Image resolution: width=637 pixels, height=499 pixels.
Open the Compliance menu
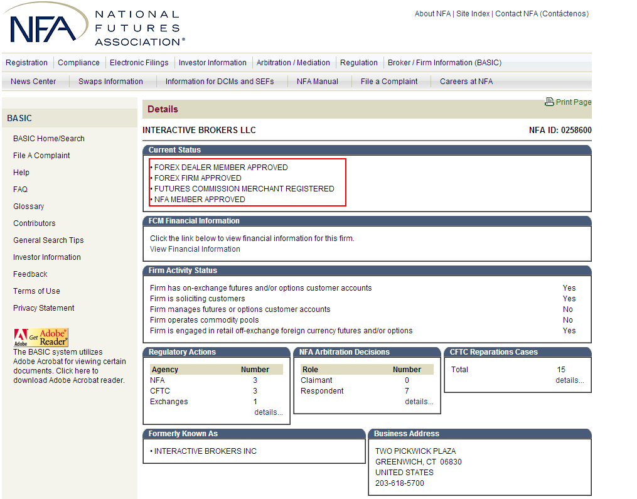(78, 63)
